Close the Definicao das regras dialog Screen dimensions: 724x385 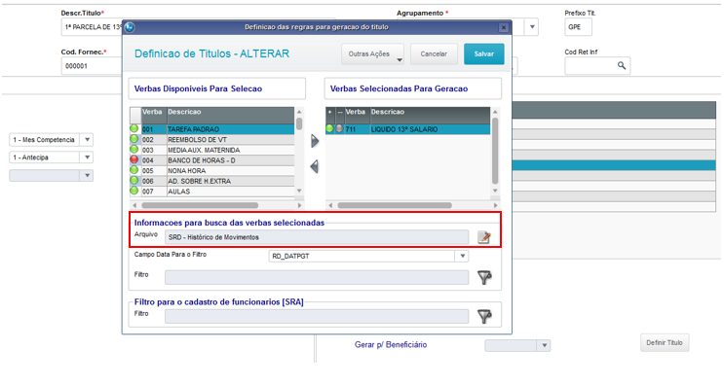[x=504, y=27]
